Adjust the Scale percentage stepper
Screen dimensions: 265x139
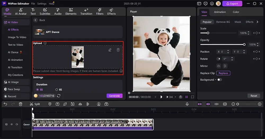click(x=249, y=33)
